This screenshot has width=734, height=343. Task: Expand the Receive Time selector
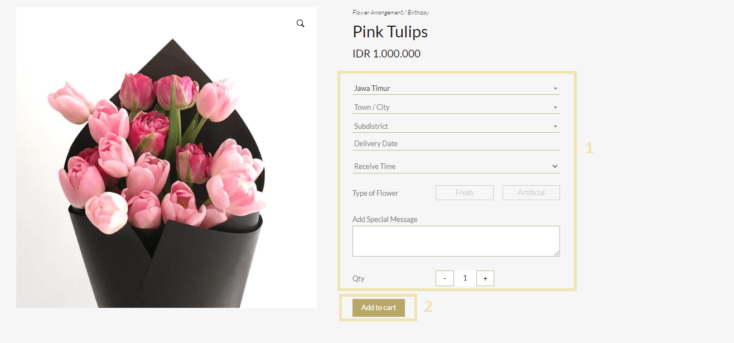pyautogui.click(x=456, y=166)
